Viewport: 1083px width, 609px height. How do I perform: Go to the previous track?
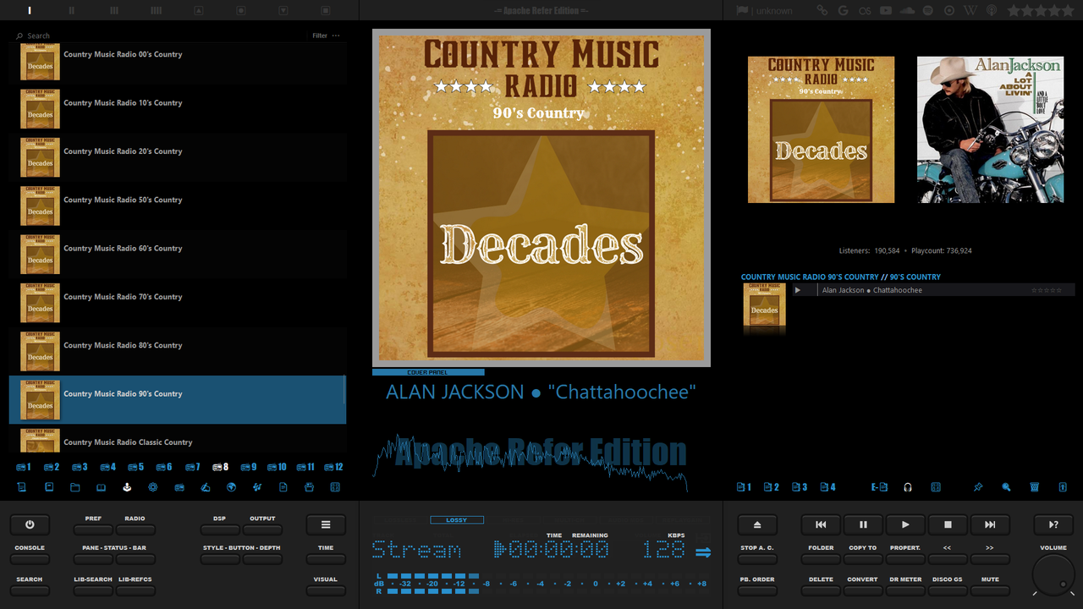coord(821,524)
